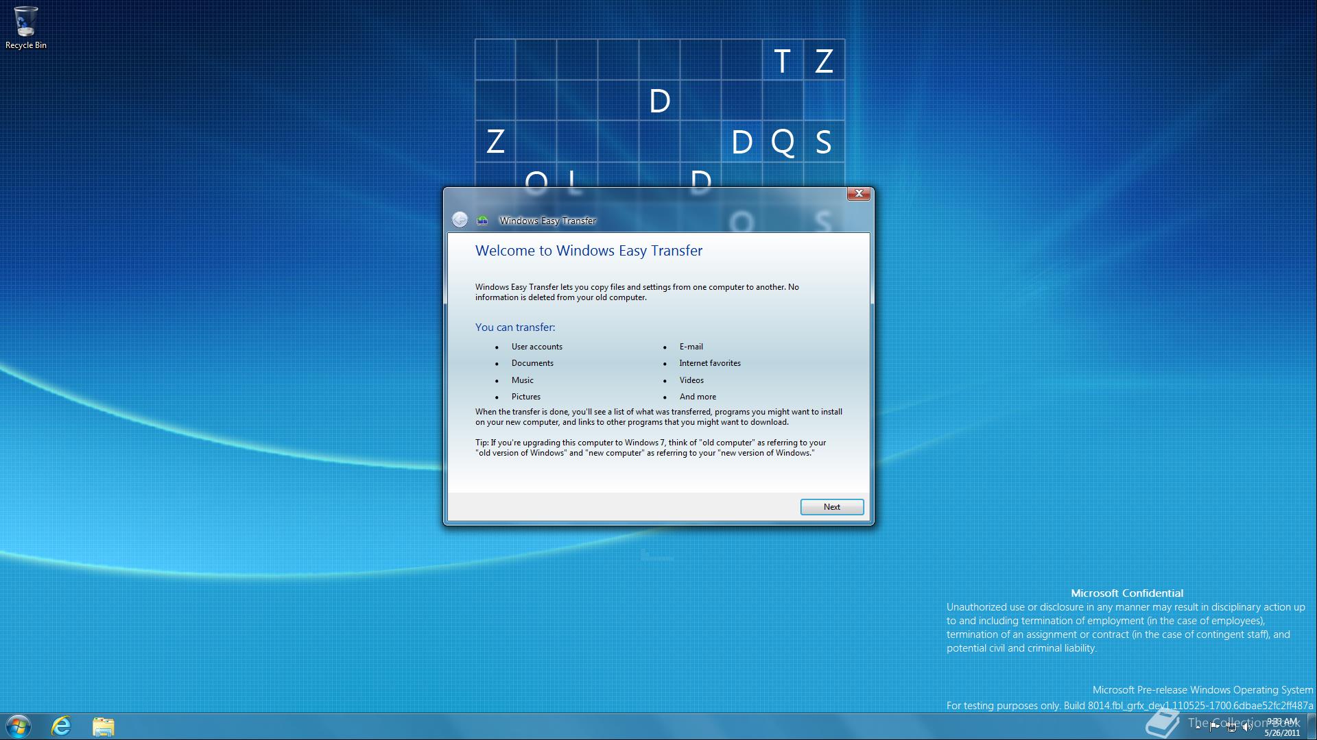The width and height of the screenshot is (1317, 740).
Task: Click the "You can transfer:" subheading
Action: 515,328
